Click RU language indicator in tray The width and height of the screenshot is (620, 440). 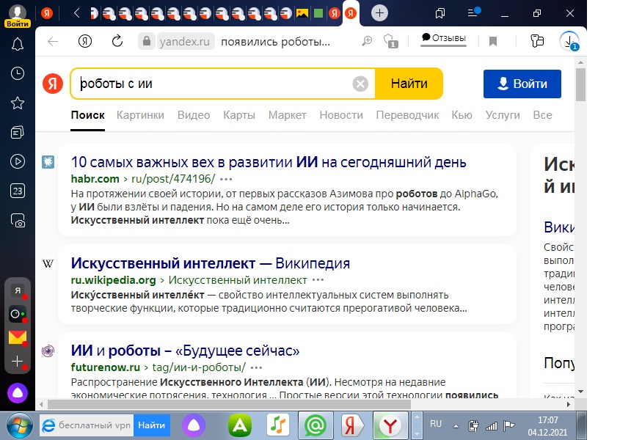pos(435,424)
